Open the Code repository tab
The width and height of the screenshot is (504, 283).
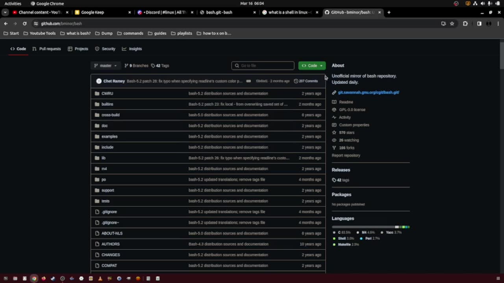coord(18,49)
